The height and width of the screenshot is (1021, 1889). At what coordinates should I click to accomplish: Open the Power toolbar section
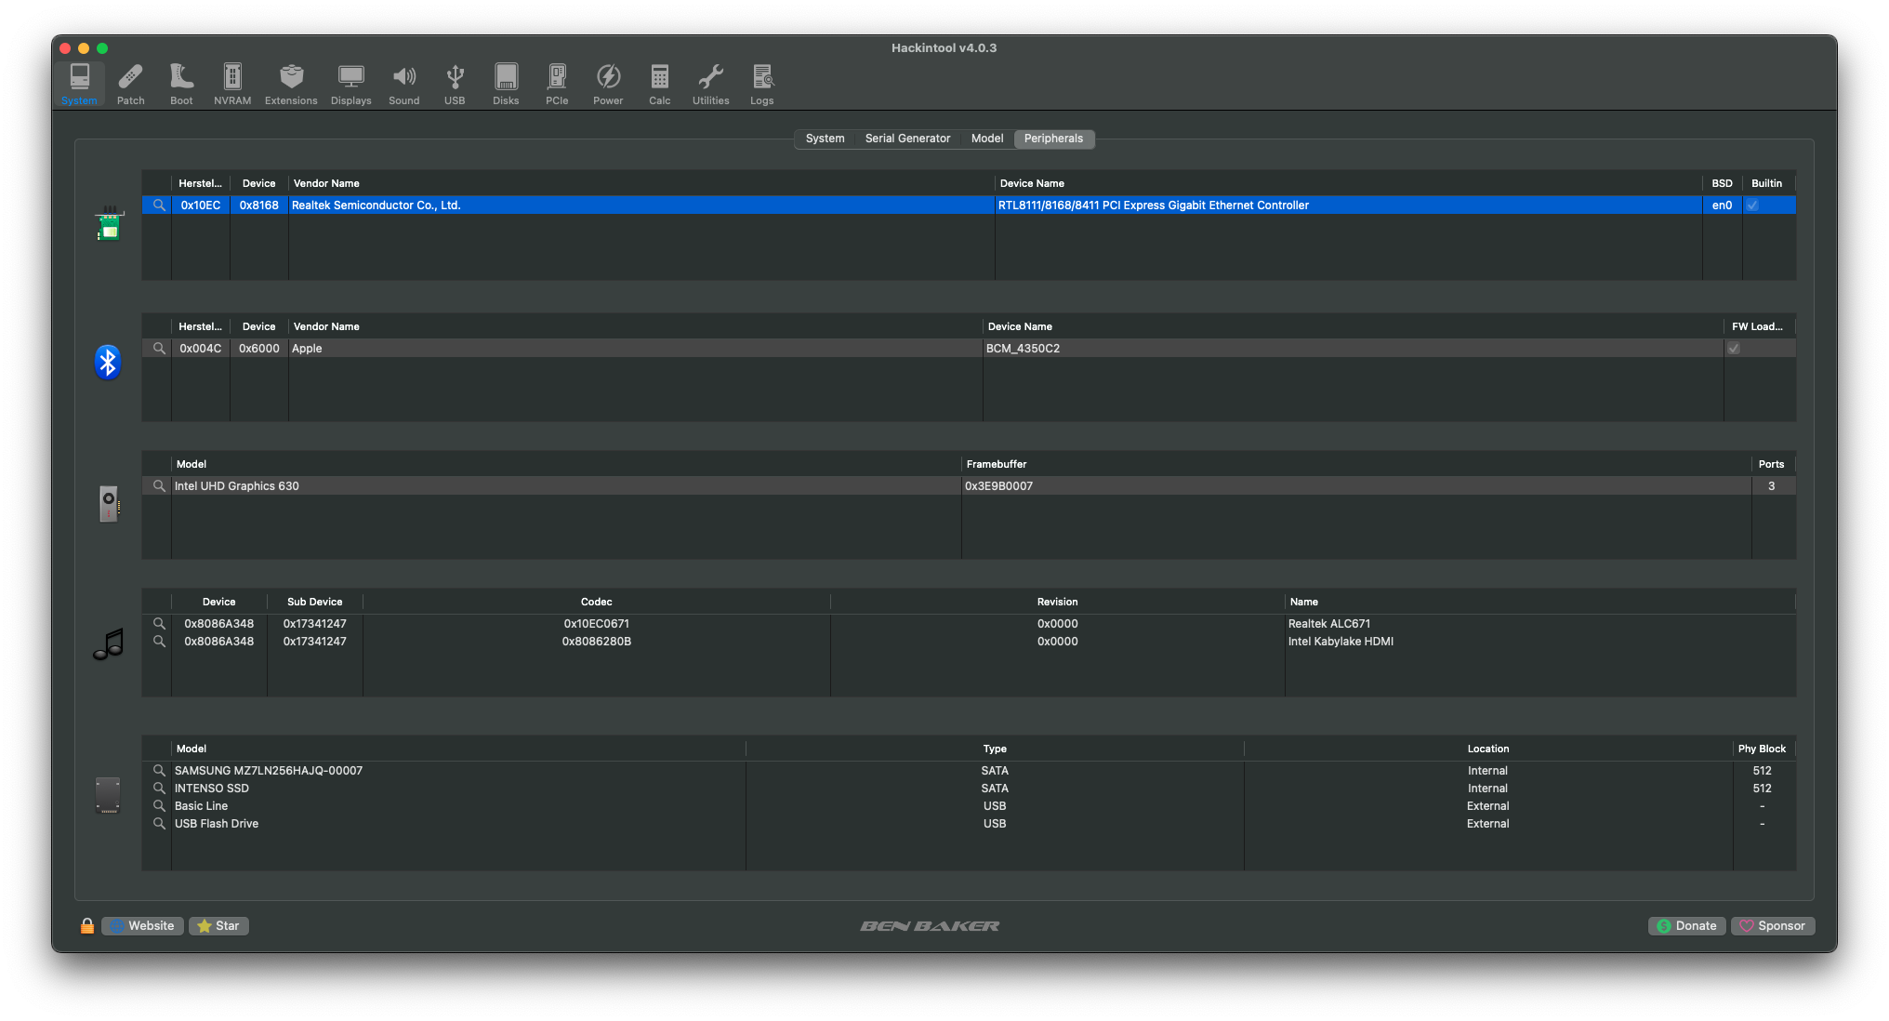tap(608, 84)
